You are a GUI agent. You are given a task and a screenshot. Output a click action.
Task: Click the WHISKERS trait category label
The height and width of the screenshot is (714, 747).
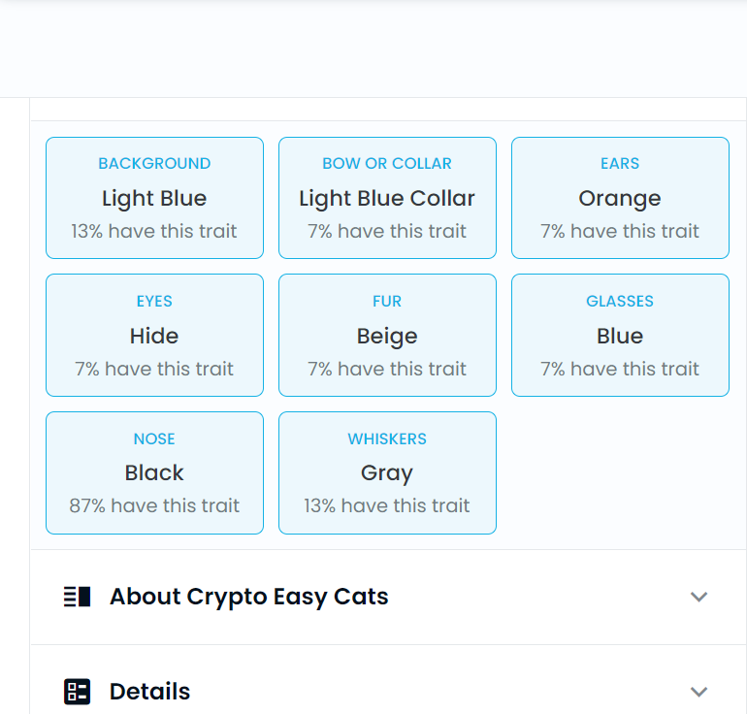click(387, 438)
